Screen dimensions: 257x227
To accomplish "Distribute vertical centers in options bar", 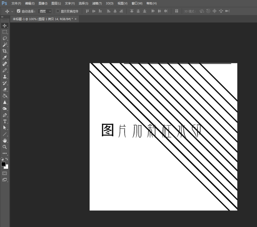I will click(138, 11).
